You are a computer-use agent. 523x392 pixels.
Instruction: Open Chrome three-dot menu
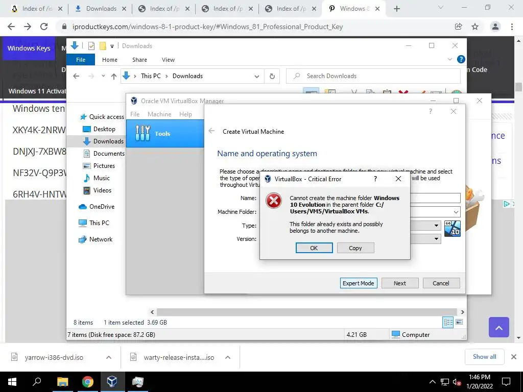pyautogui.click(x=512, y=27)
